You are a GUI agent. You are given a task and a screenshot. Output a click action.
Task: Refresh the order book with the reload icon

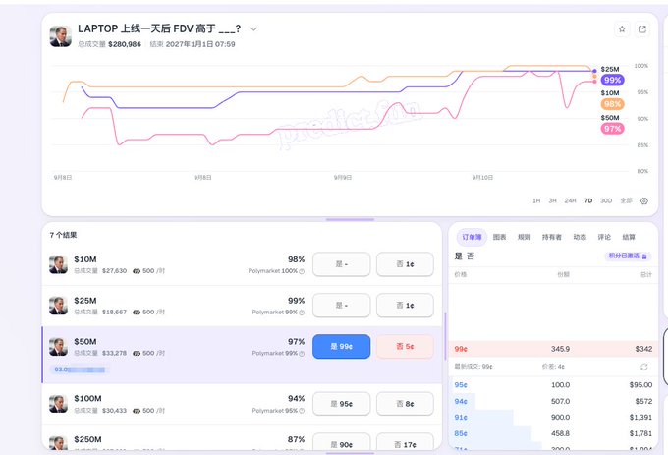[644, 367]
